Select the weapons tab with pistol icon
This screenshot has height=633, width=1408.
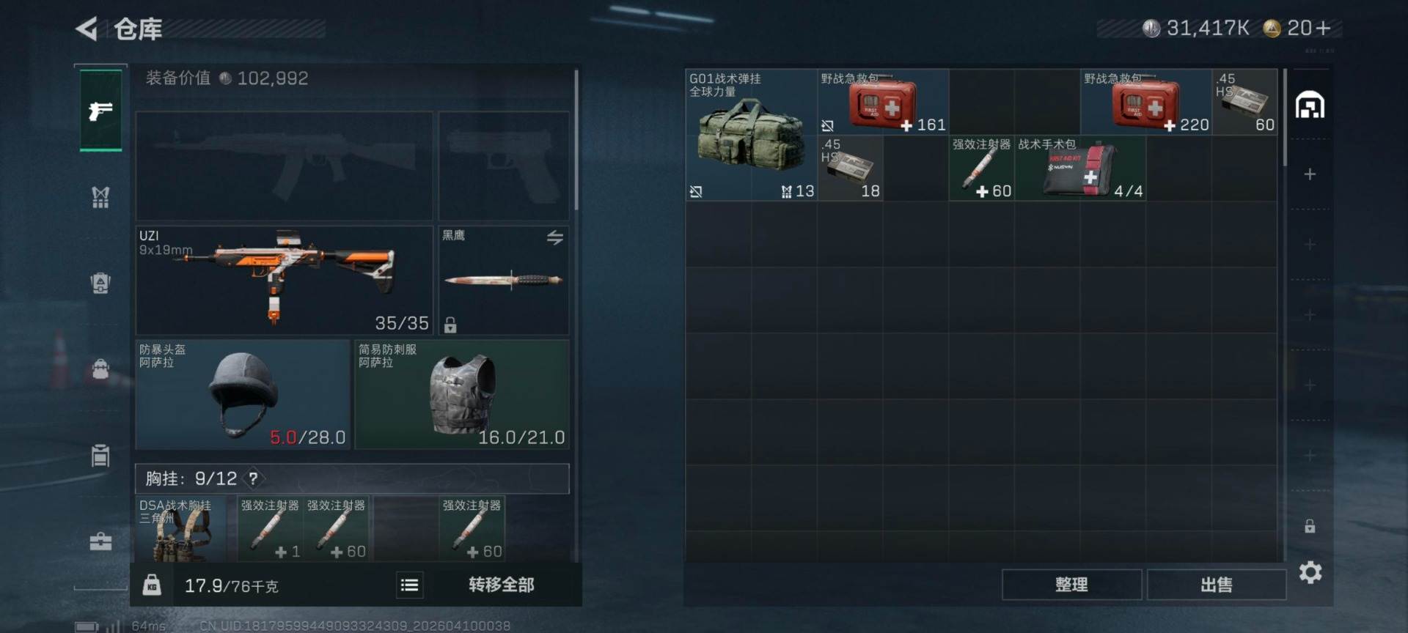click(100, 111)
